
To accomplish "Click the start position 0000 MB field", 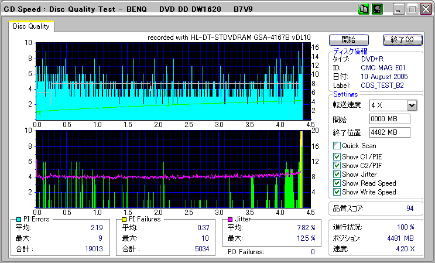I will [389, 119].
